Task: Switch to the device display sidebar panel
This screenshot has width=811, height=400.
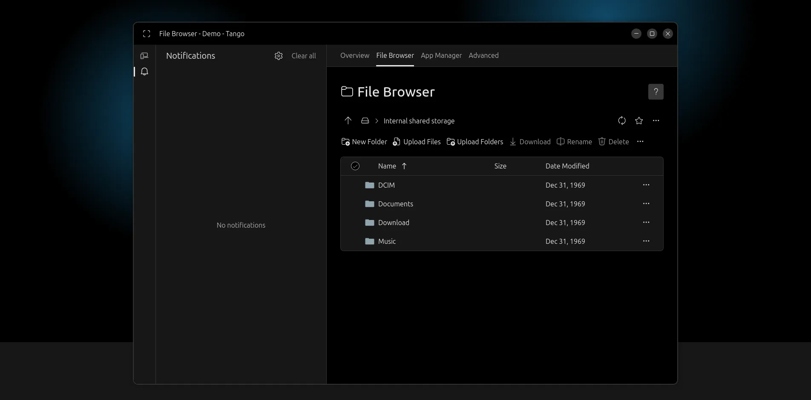Action: tap(145, 56)
